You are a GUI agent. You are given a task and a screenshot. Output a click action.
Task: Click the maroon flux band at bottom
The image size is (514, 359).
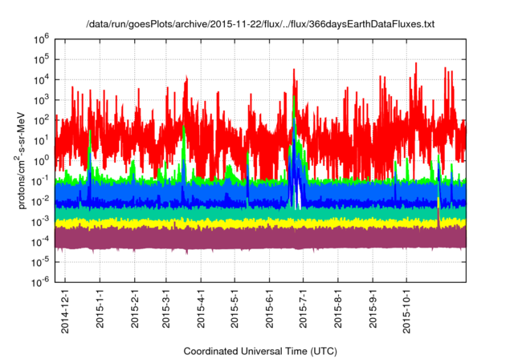[x=241, y=238]
